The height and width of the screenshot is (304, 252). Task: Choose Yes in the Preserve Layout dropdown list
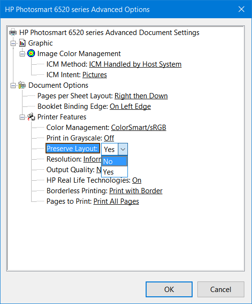[x=115, y=172]
